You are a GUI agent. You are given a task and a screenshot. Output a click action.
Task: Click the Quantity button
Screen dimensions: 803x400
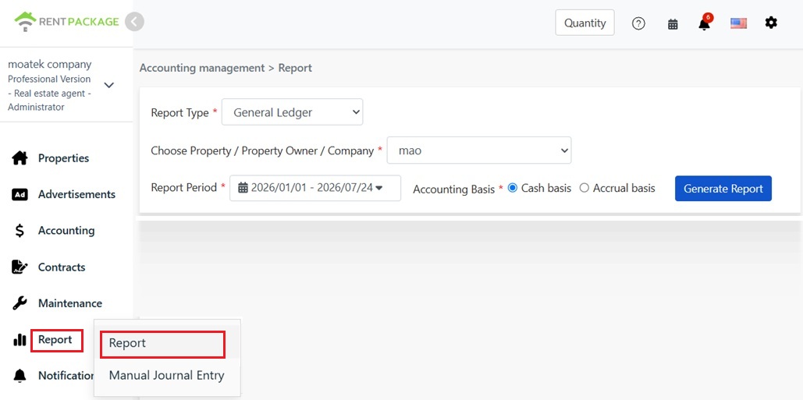tap(584, 23)
